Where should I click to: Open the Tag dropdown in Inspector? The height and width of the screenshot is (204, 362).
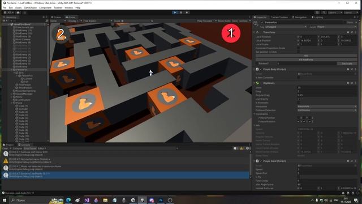click(286, 27)
